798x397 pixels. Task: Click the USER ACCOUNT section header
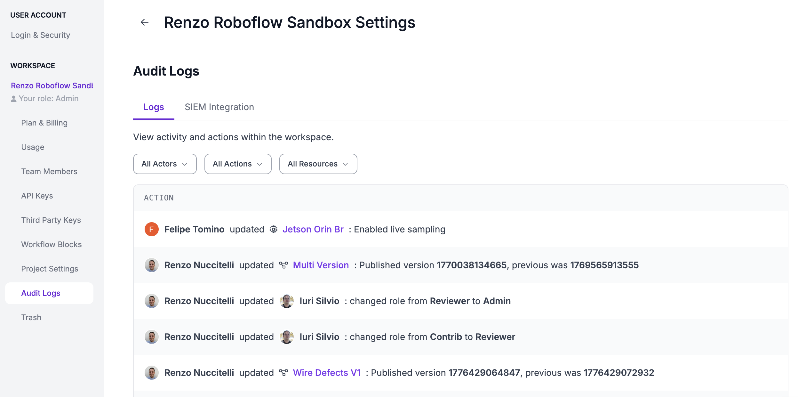point(38,15)
